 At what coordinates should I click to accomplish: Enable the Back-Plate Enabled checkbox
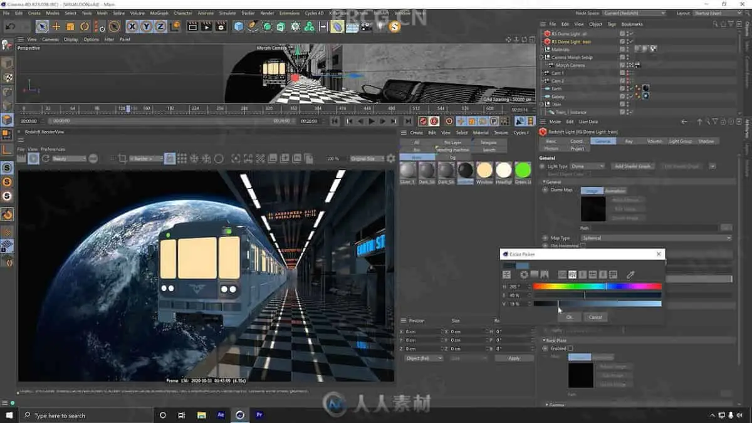[570, 348]
